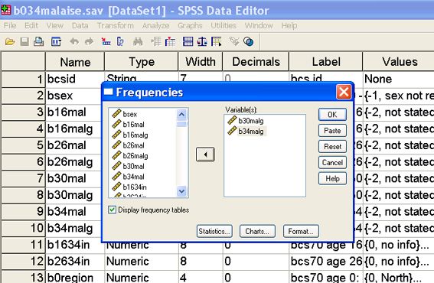Image resolution: width=434 pixels, height=283 pixels.
Task: Click the Weight Cases scales icon
Action: pyautogui.click(x=202, y=42)
